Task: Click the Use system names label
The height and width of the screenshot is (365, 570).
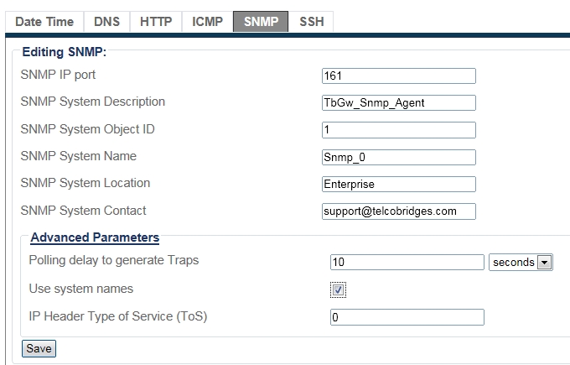Action: tap(80, 289)
